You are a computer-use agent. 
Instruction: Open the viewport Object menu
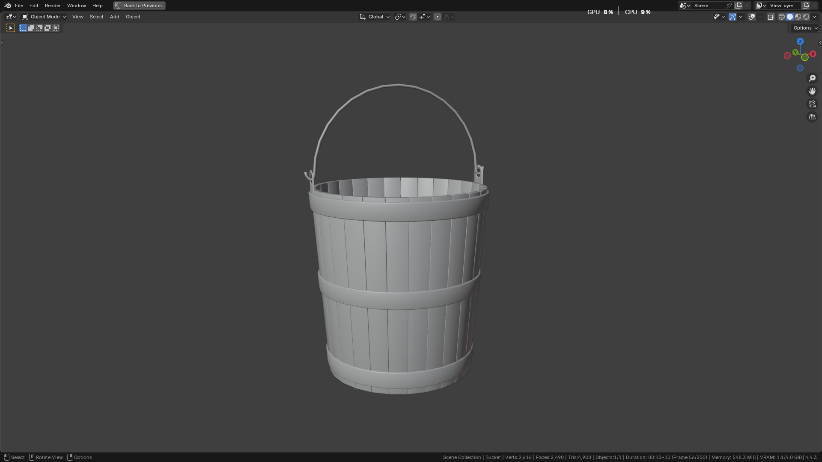coord(133,17)
